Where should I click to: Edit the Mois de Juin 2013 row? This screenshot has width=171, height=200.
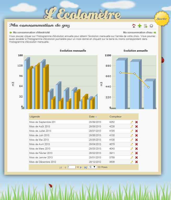[132, 135]
